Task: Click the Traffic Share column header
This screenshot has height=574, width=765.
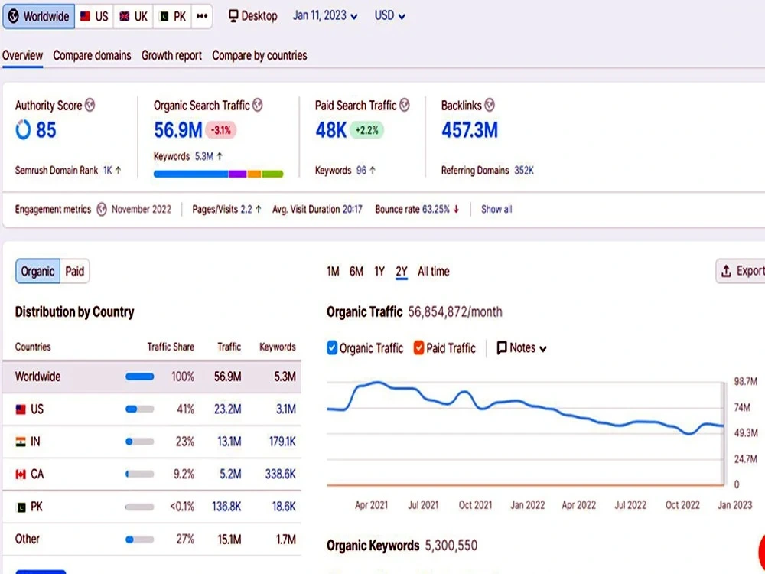Action: pyautogui.click(x=171, y=347)
